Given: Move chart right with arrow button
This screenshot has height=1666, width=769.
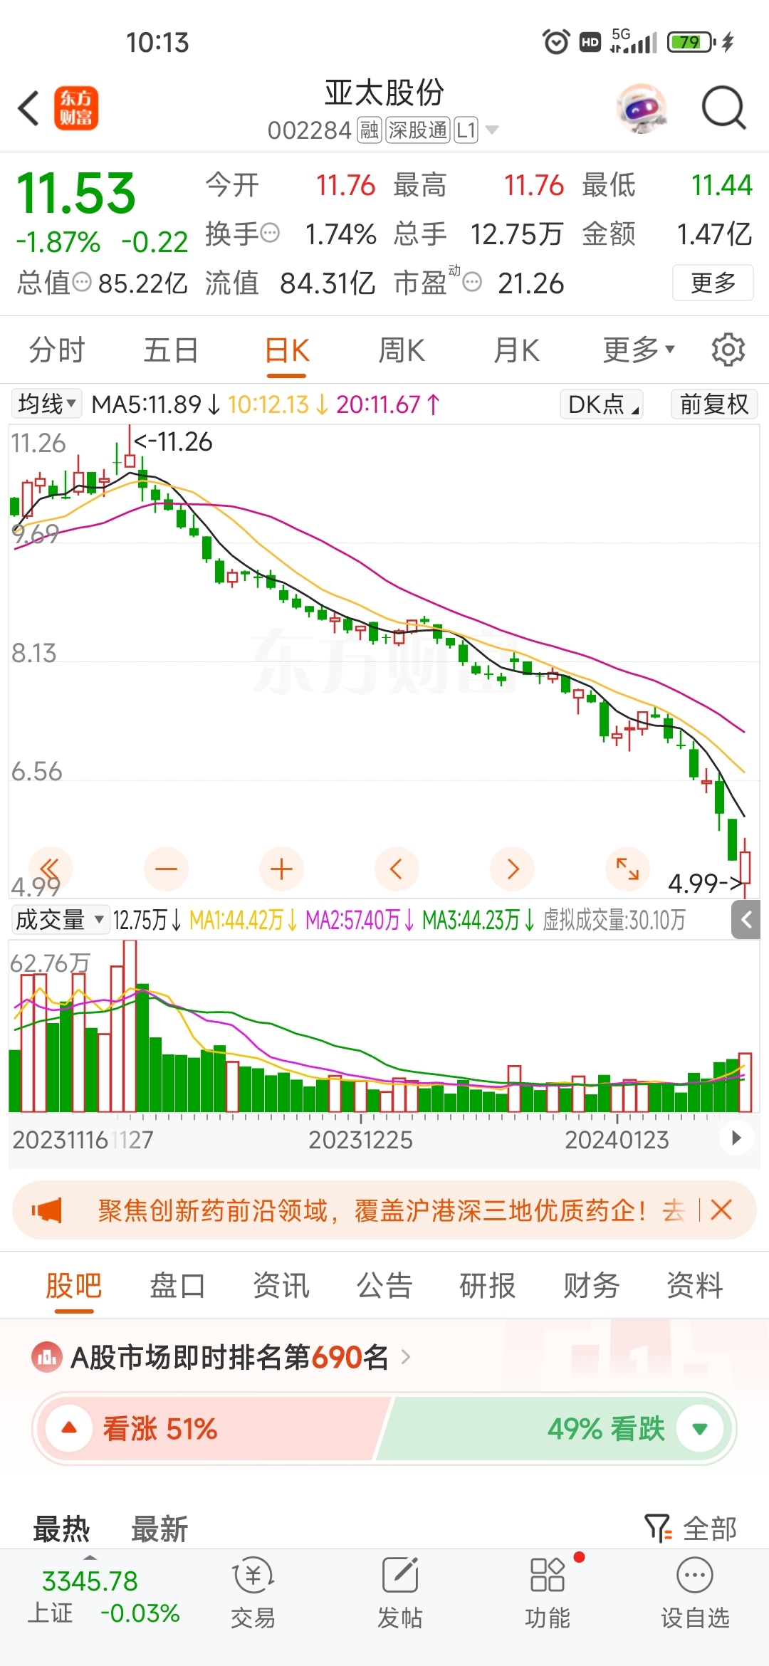Looking at the screenshot, I should coord(513,869).
